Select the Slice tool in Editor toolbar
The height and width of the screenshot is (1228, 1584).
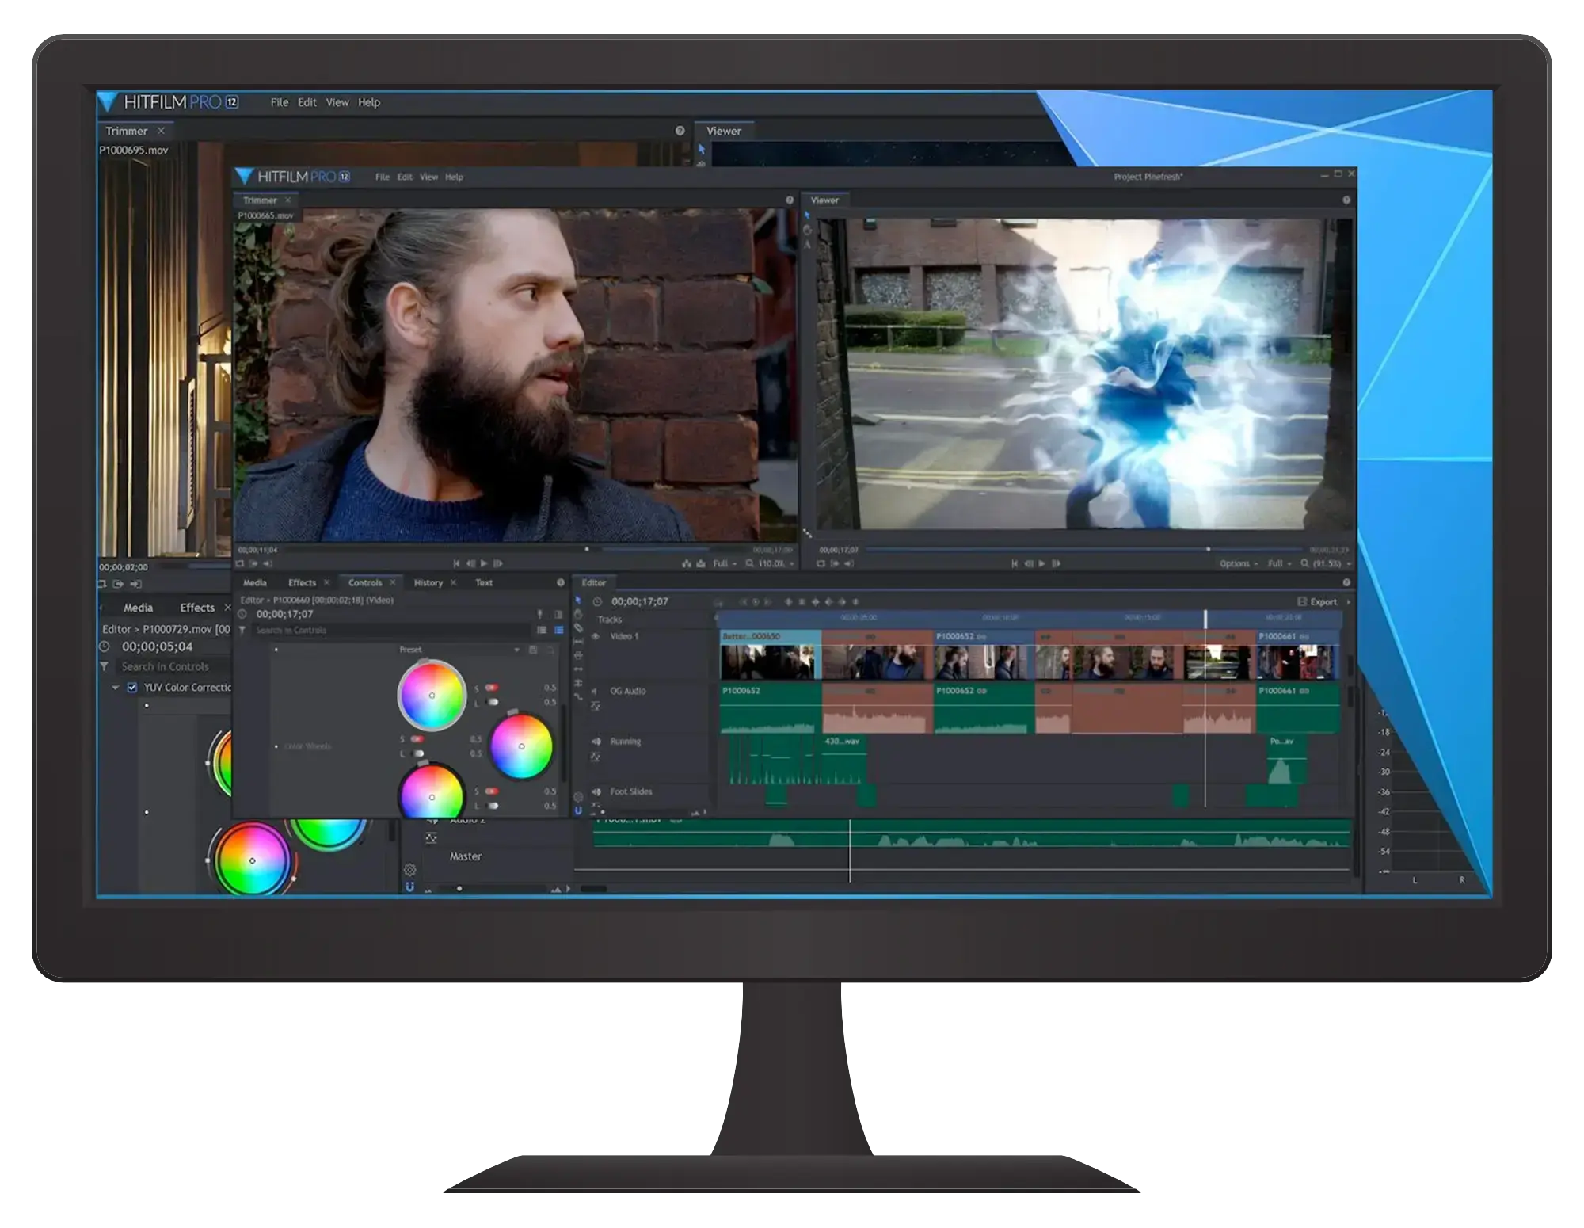tap(578, 627)
